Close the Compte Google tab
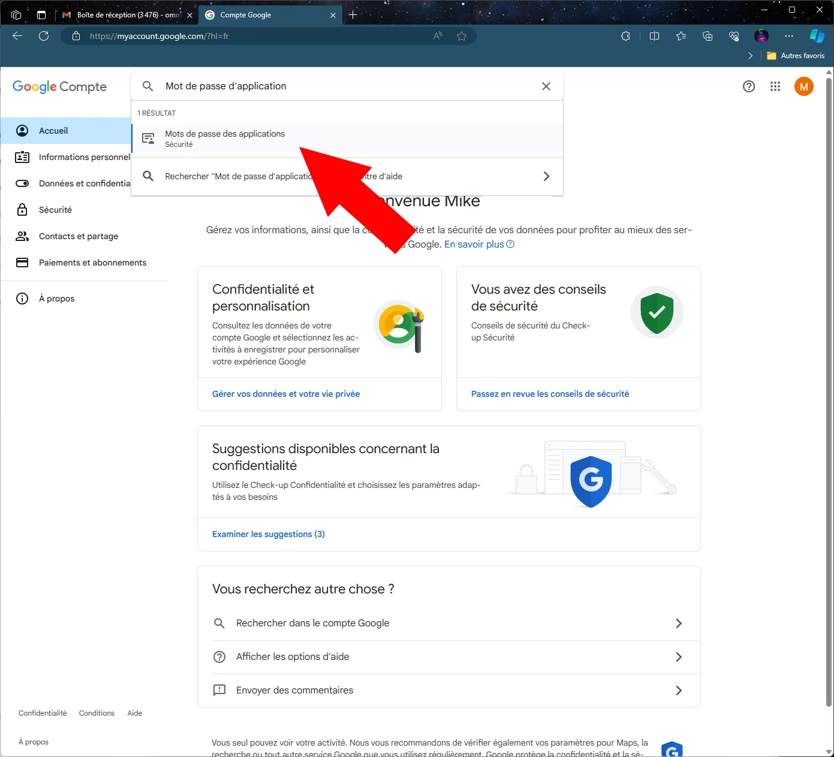The width and height of the screenshot is (834, 757). (x=333, y=15)
